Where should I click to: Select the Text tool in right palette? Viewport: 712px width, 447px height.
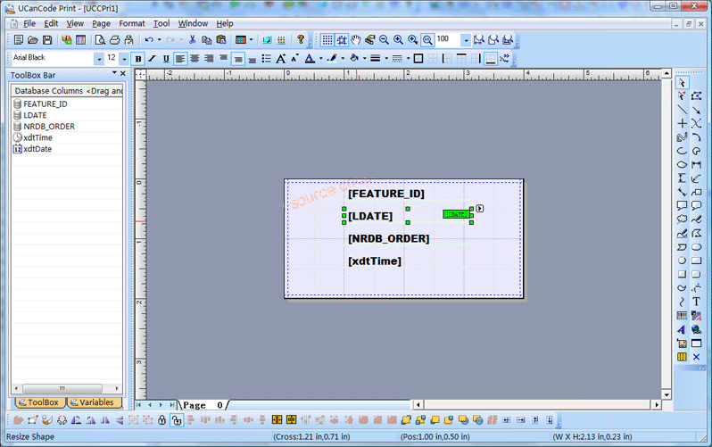(696, 302)
